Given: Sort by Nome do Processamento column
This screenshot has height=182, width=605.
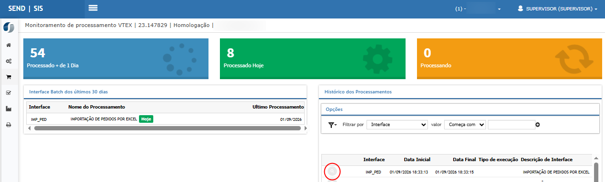Looking at the screenshot, I should tap(97, 107).
